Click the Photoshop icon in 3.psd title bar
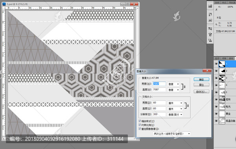Screen dimensions: 236x149 [x=4, y=4]
